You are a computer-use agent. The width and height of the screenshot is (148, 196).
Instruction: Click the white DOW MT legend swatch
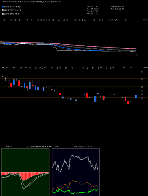coord(3,10)
